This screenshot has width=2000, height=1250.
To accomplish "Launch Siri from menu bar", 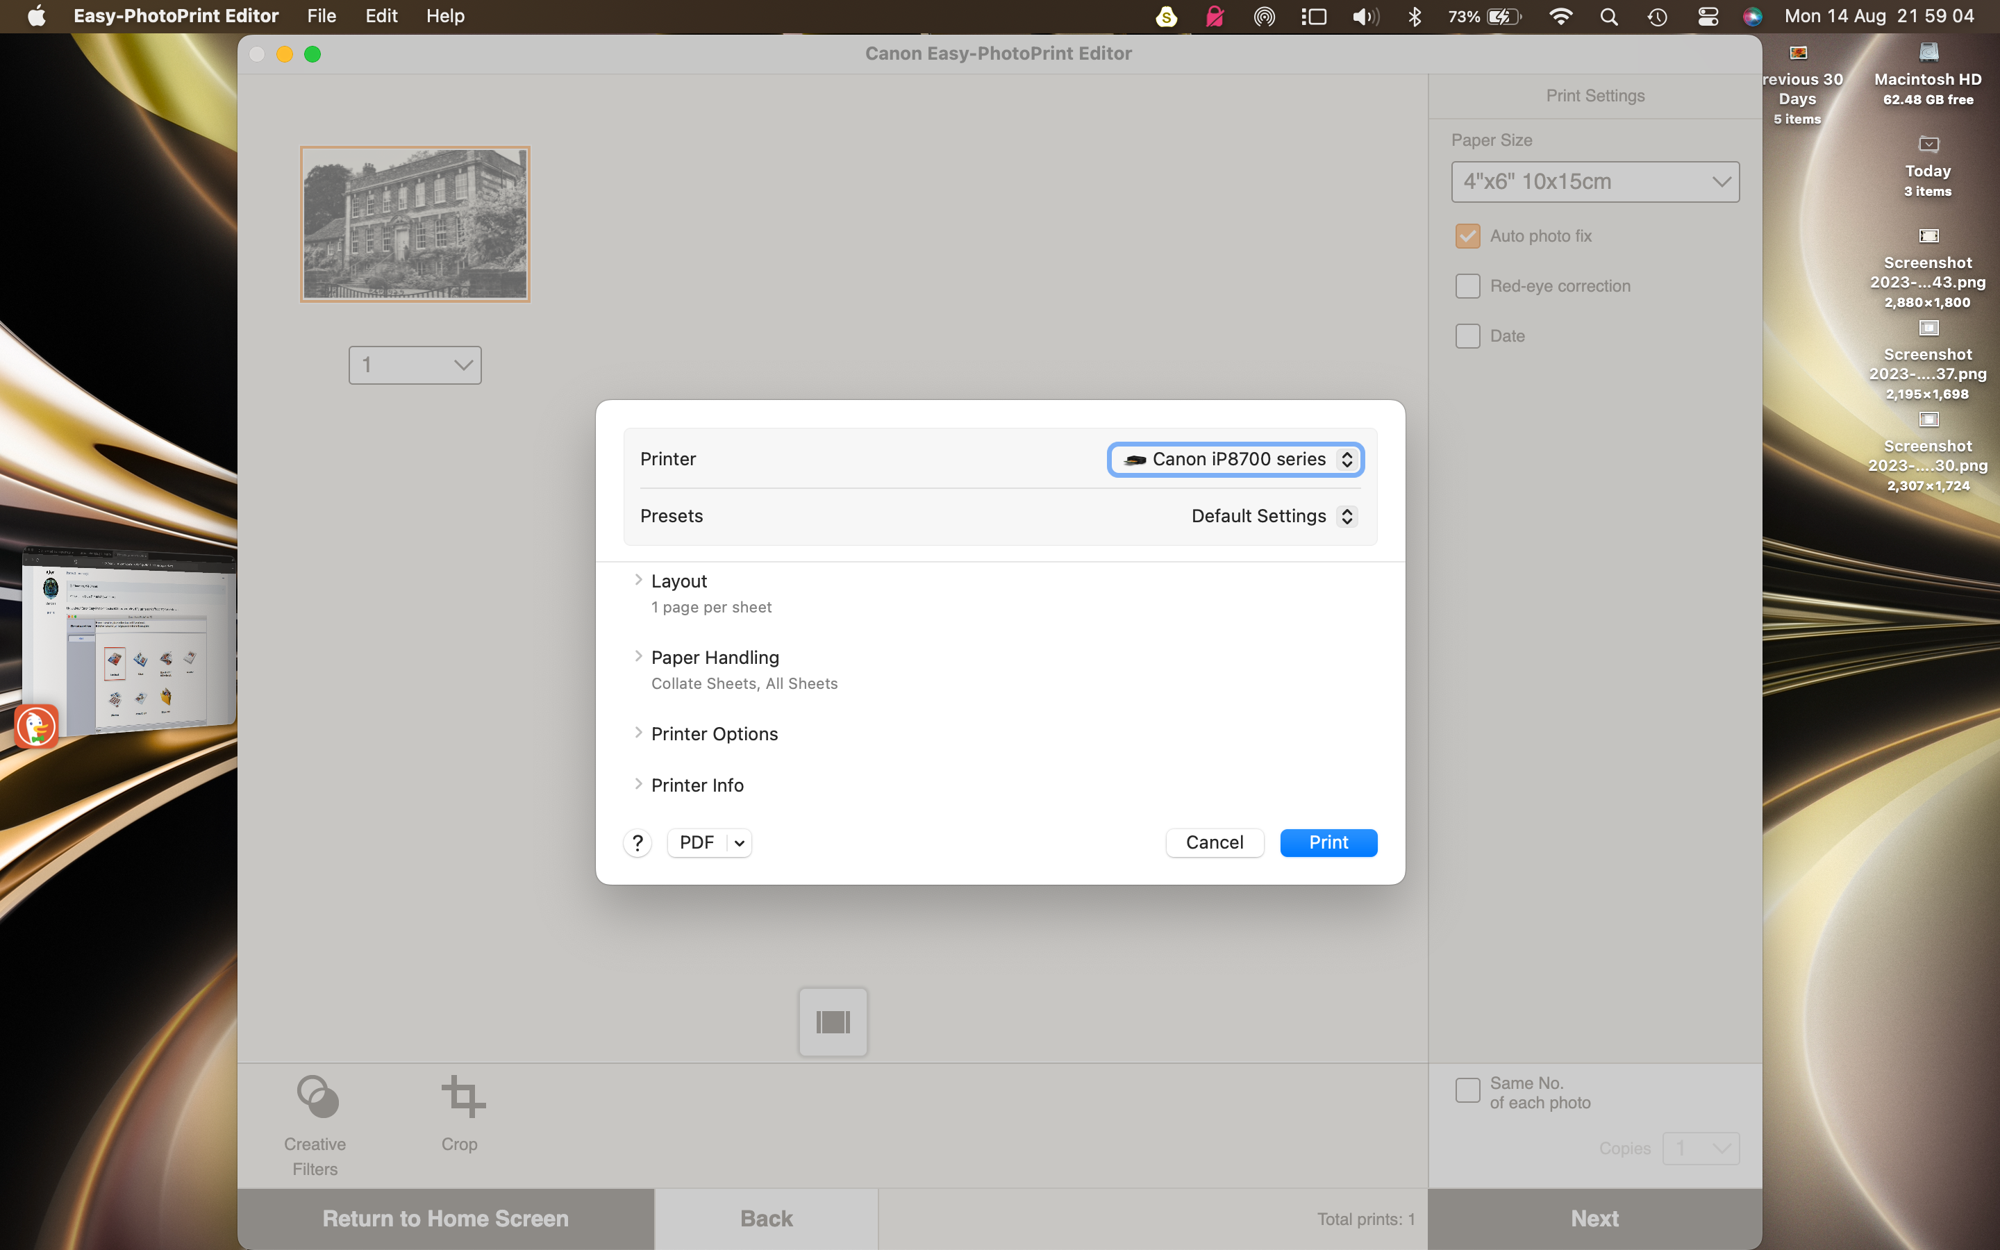I will (x=1752, y=17).
